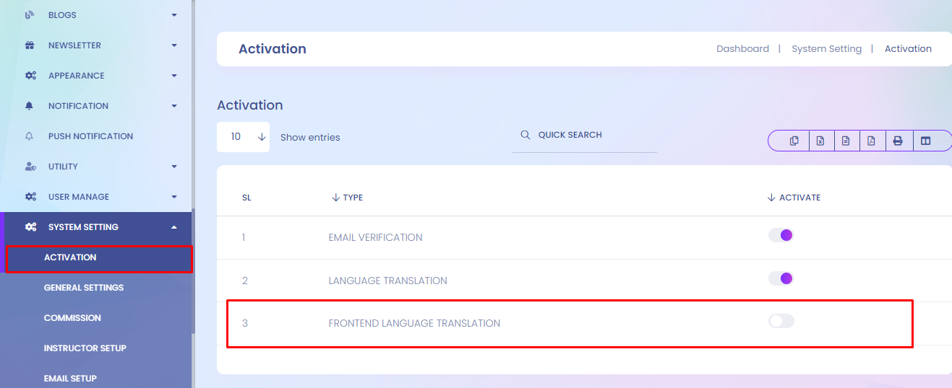Sort the table by the Activate column
The image size is (952, 388).
click(794, 198)
